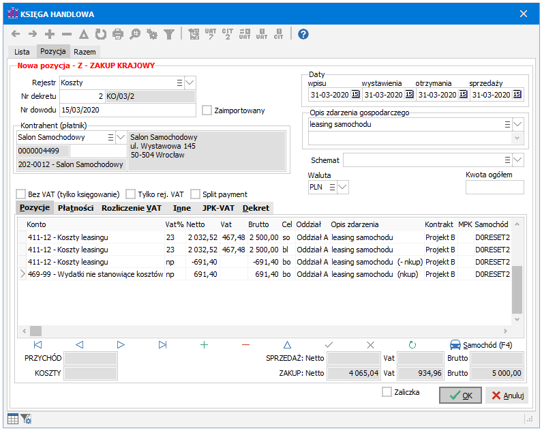Switch to Razem tab
This screenshot has width=542, height=431.
(85, 52)
